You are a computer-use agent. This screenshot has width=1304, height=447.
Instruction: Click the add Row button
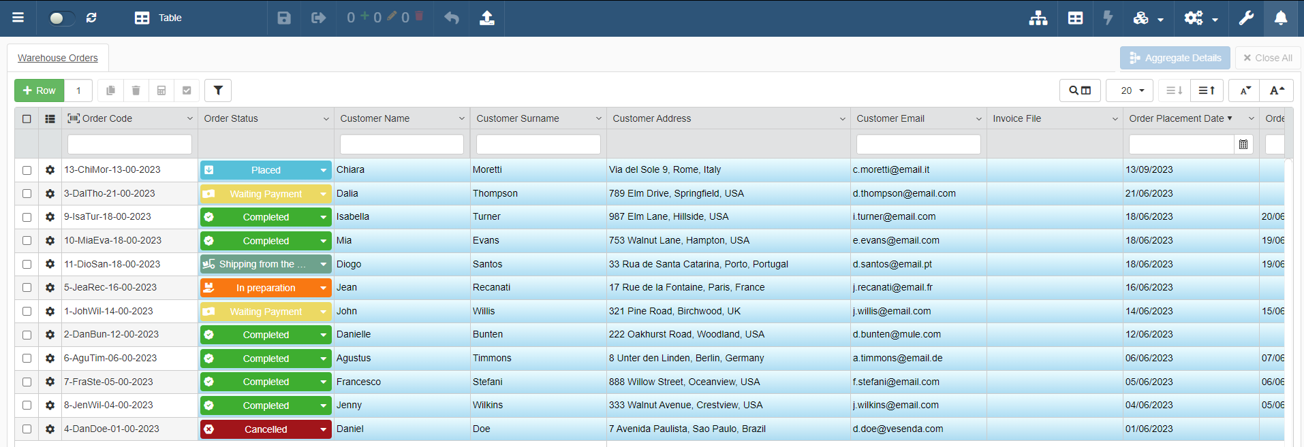(x=40, y=90)
